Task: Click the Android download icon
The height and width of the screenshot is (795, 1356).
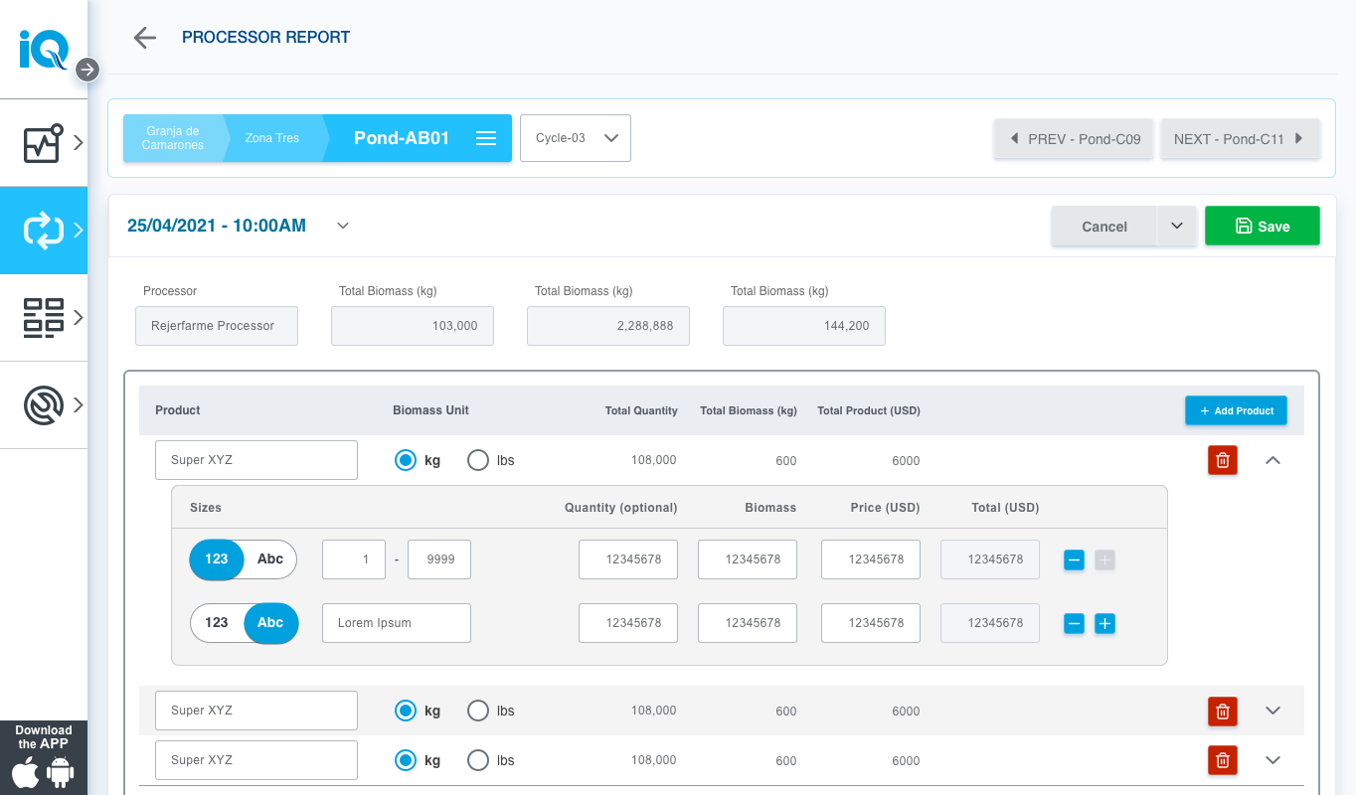Action: [61, 773]
